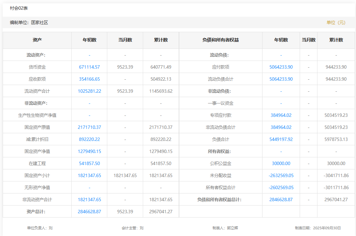Viewport: 356px width, 236px height.
Task: Click 流动负债合计 年初数 blue amount
Action: pyautogui.click(x=281, y=79)
